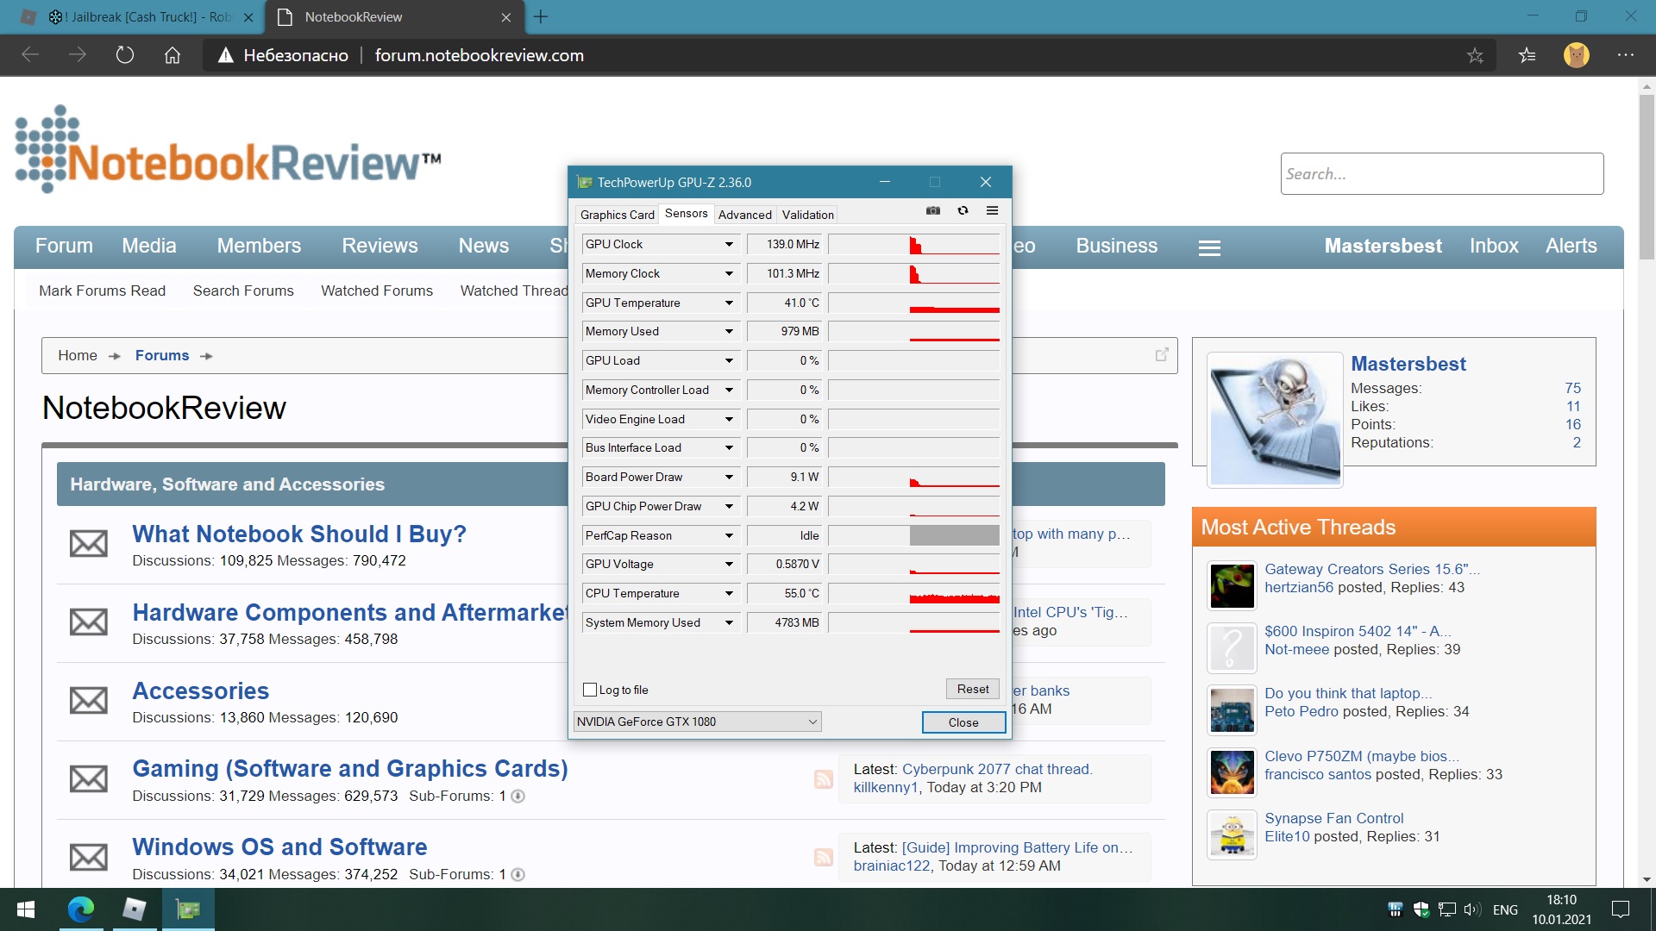The width and height of the screenshot is (1656, 931).
Task: Open the Inbox link in the nav bar
Action: 1494,246
